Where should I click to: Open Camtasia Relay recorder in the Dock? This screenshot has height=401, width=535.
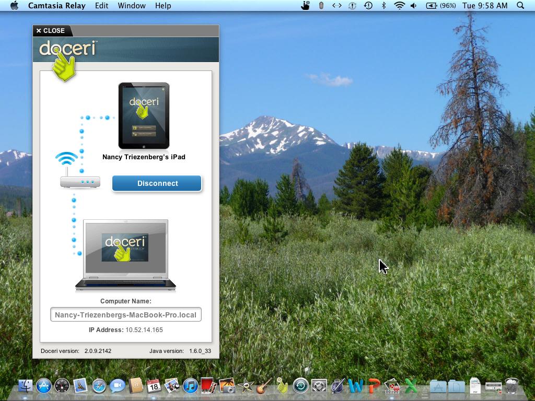point(392,386)
